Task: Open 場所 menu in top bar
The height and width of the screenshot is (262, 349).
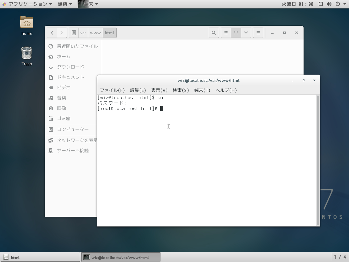Action: 65,4
